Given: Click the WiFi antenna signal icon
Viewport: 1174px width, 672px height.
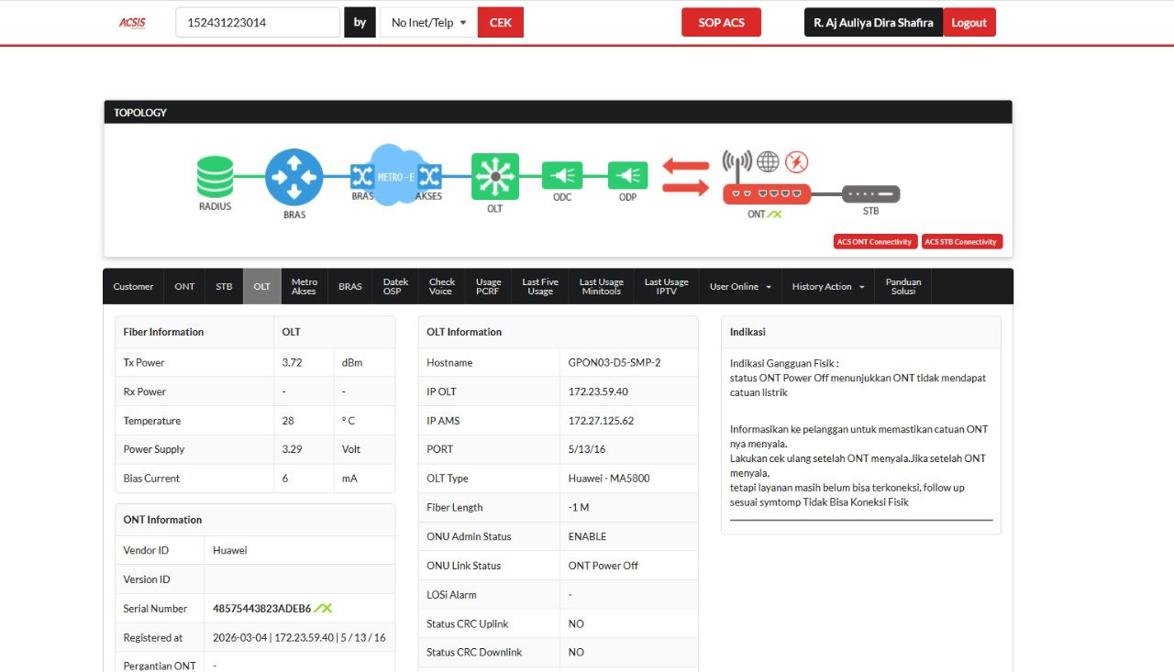Looking at the screenshot, I should pos(737,164).
